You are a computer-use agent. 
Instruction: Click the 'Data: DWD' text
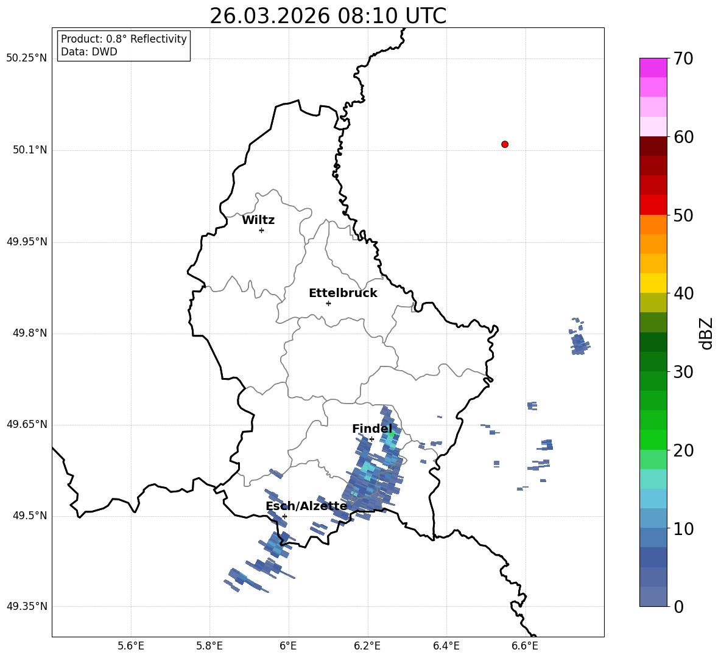(x=89, y=52)
